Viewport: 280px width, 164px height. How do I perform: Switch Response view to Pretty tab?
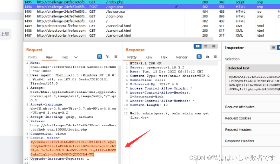tap(132, 57)
